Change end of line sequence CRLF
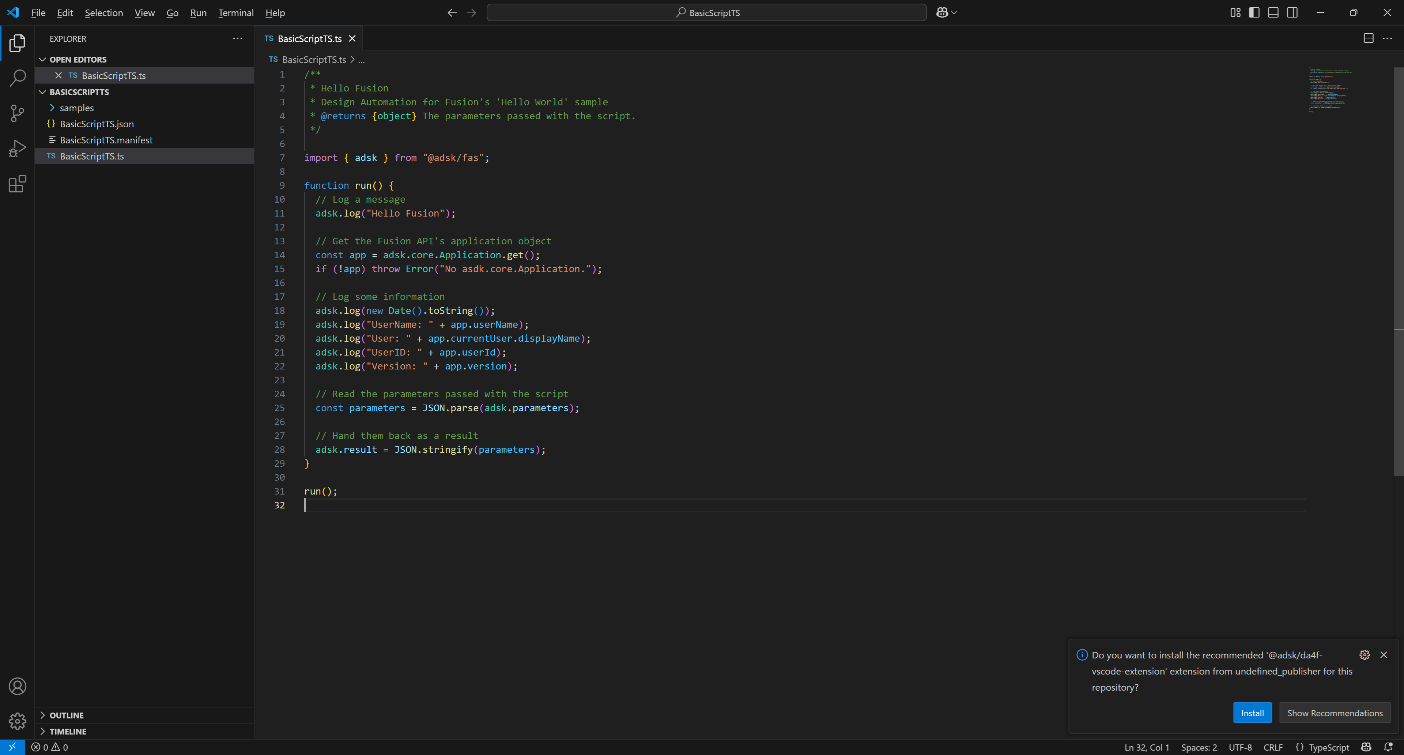Screen dimensions: 1404x755 pos(1273,747)
